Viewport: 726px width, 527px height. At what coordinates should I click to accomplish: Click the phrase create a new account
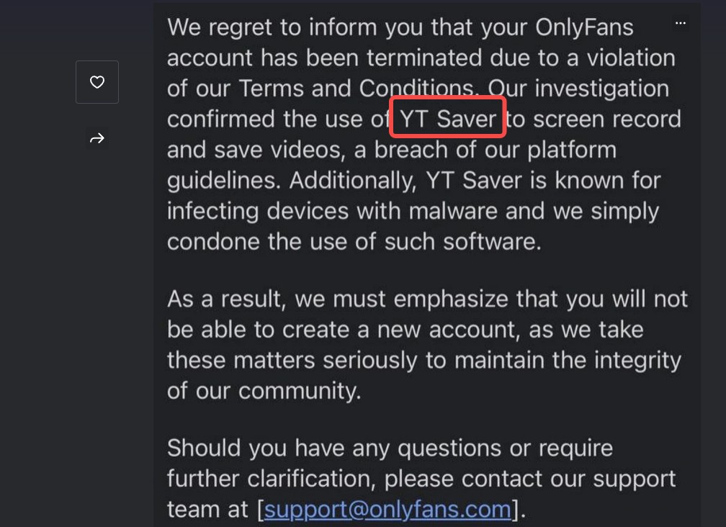coord(401,330)
